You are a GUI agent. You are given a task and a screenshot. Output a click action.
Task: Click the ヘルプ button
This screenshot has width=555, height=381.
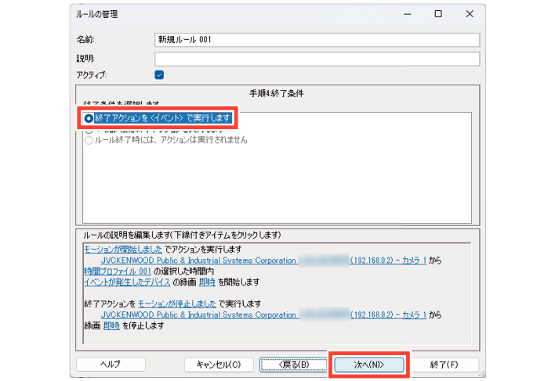tap(111, 365)
